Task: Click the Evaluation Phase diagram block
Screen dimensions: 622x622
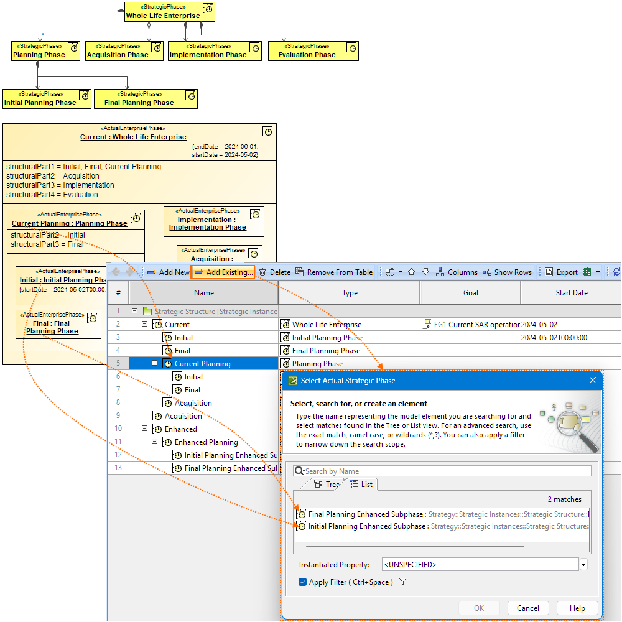Action: [x=313, y=51]
